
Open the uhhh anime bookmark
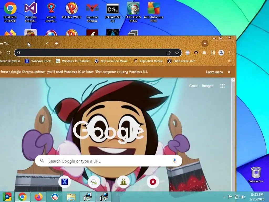pyautogui.click(x=181, y=61)
